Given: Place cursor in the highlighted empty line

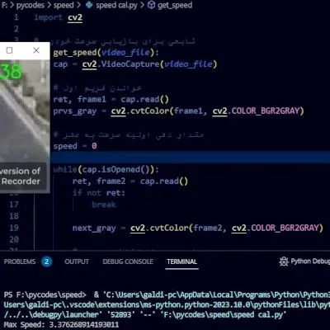Looking at the screenshot, I should pos(191,158).
